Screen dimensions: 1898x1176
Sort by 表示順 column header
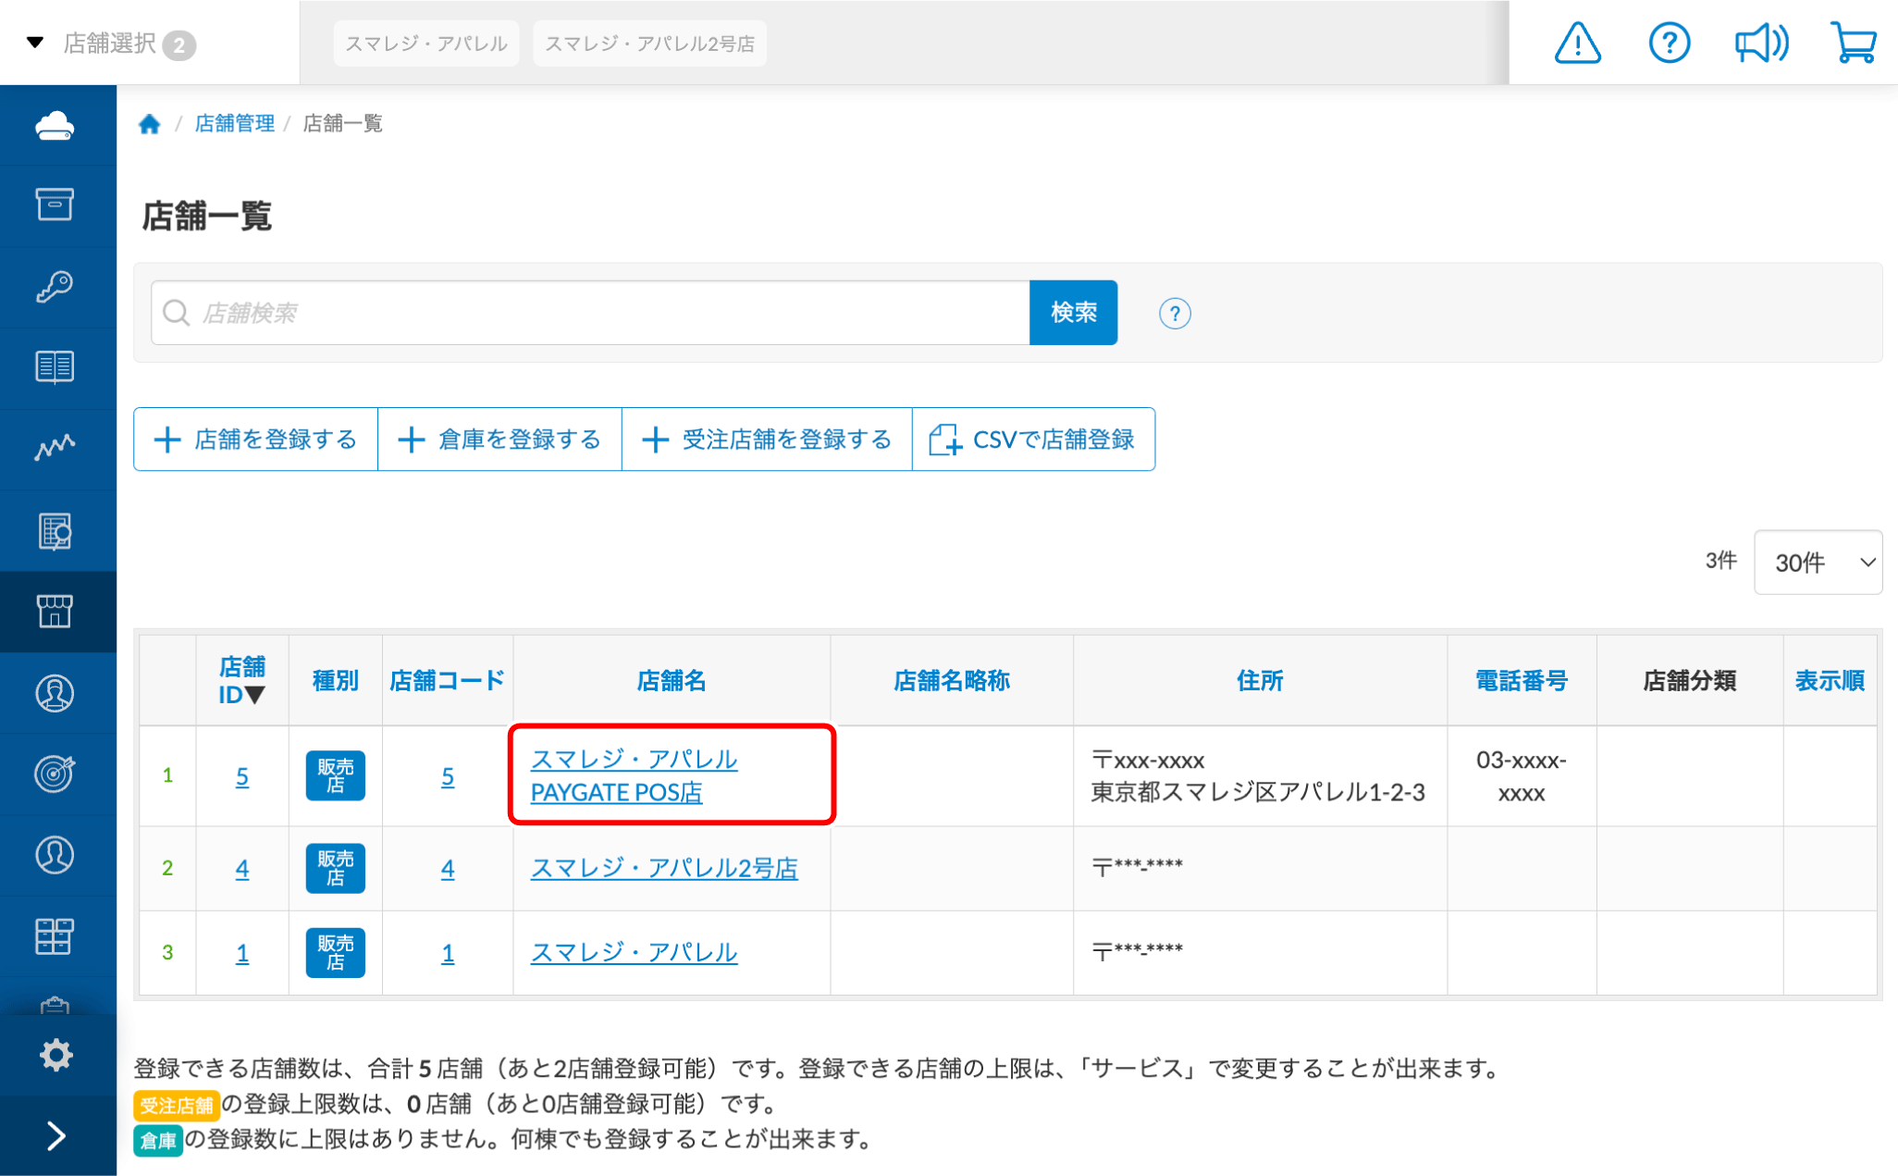click(1830, 681)
